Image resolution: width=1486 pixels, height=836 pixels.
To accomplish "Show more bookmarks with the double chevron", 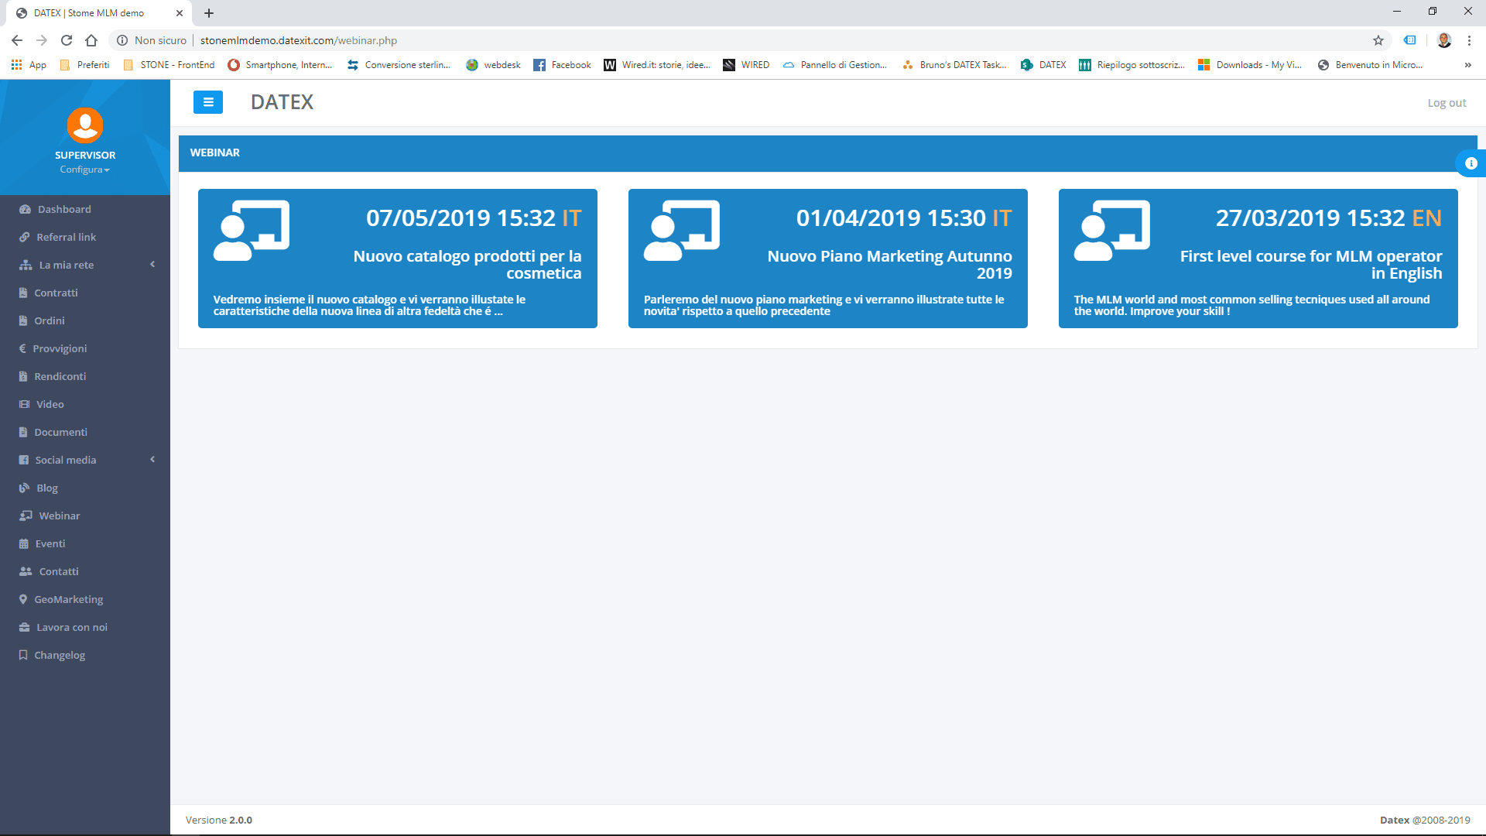I will pos(1467,65).
